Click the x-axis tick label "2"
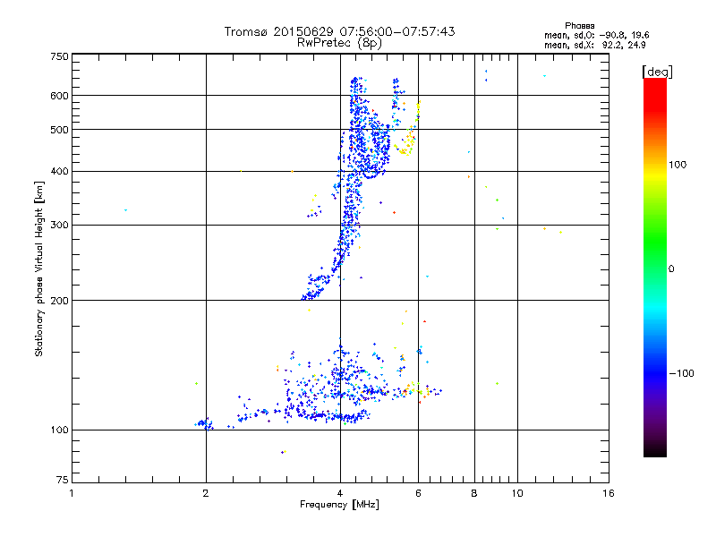This screenshot has width=716, height=537. pos(206,493)
